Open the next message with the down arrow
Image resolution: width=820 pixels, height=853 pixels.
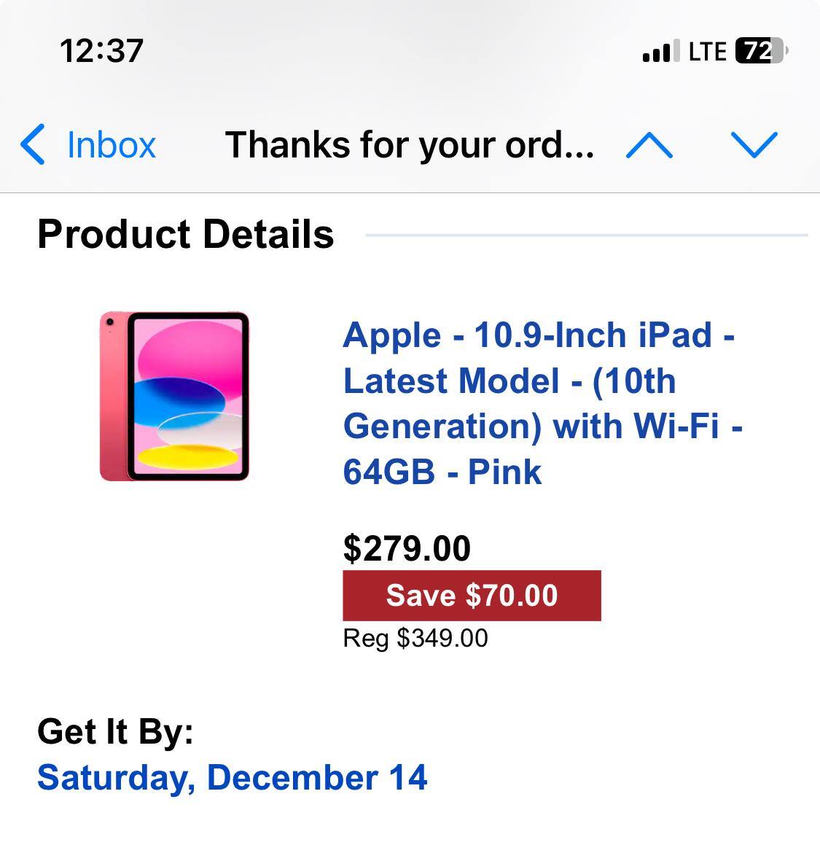(x=756, y=144)
